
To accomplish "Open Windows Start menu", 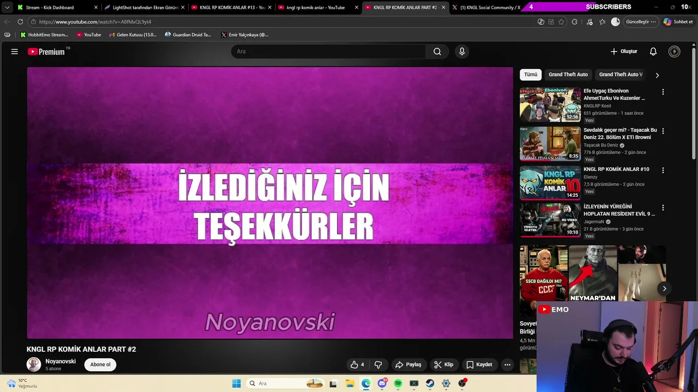I will [237, 383].
